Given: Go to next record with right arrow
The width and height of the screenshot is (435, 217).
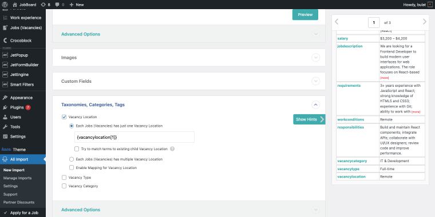Looking at the screenshot, I should [425, 22].
